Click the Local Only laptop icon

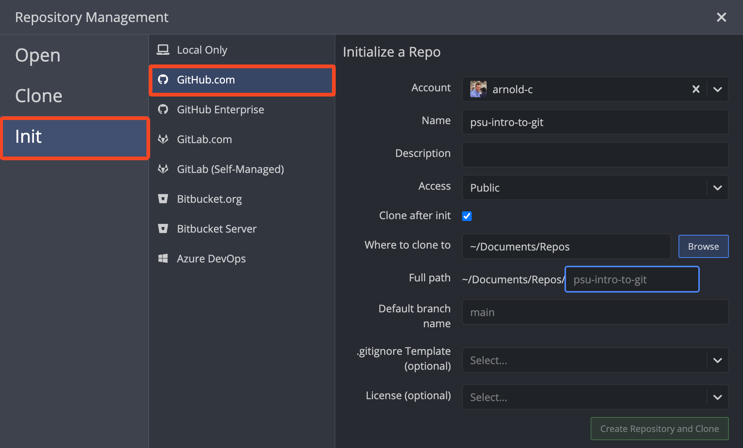pos(163,50)
